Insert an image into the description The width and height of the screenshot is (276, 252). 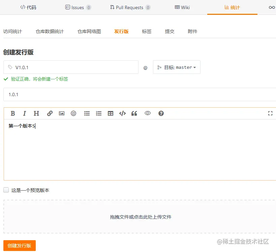click(x=61, y=113)
